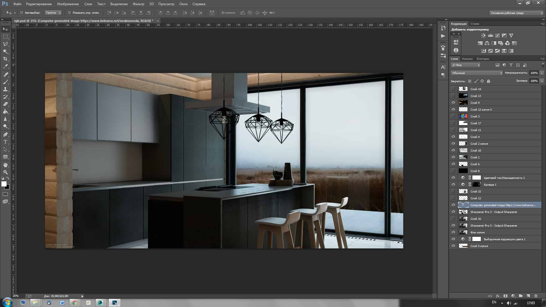Select the Кривые 1 adjustment layer

pyautogui.click(x=490, y=185)
